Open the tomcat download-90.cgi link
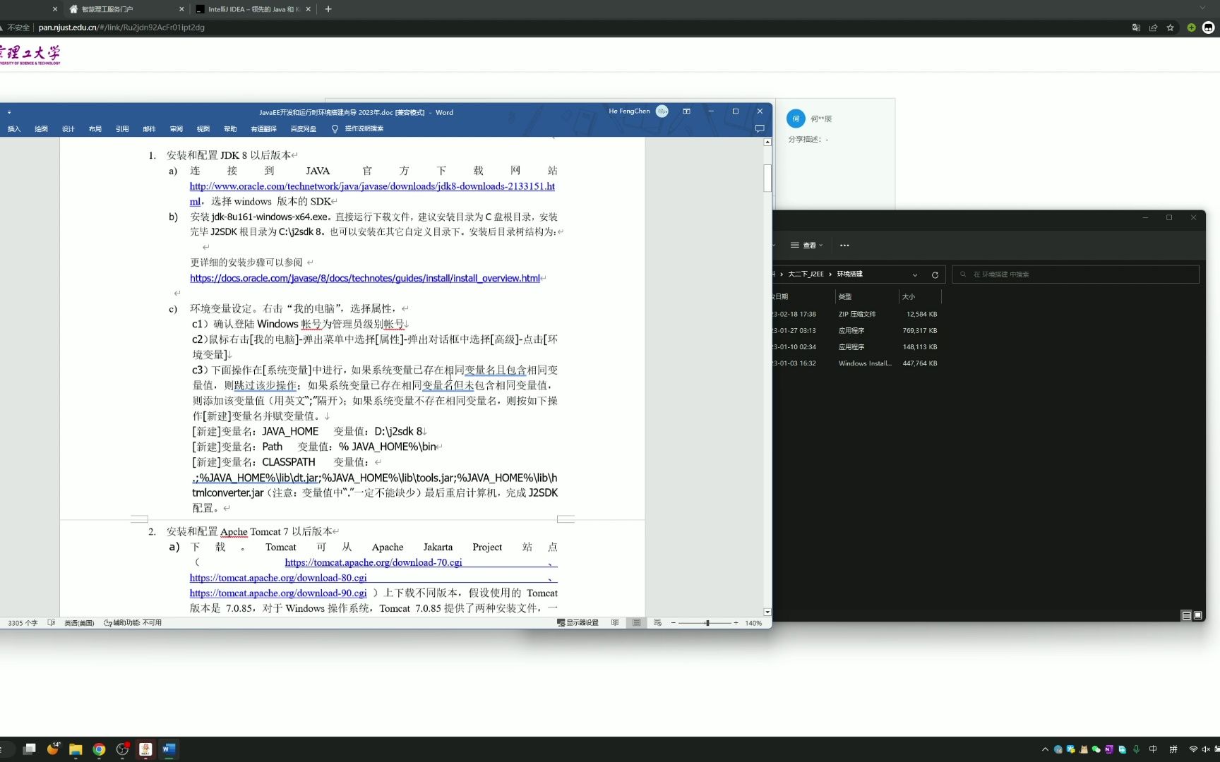 click(x=278, y=593)
